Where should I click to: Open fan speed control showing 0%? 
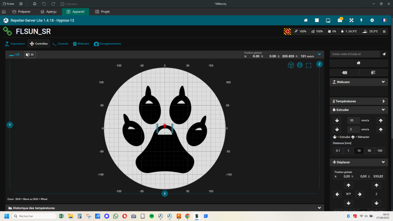tap(332, 31)
